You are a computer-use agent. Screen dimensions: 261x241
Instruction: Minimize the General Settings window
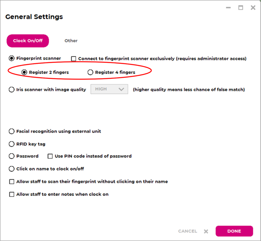tap(228, 8)
